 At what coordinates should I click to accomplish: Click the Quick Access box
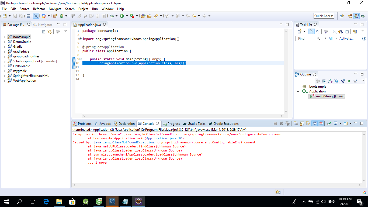pos(324,16)
